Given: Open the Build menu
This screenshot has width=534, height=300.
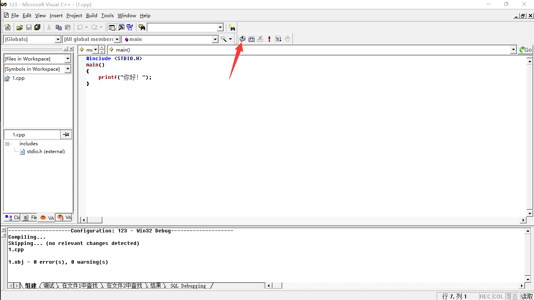Looking at the screenshot, I should click(91, 16).
